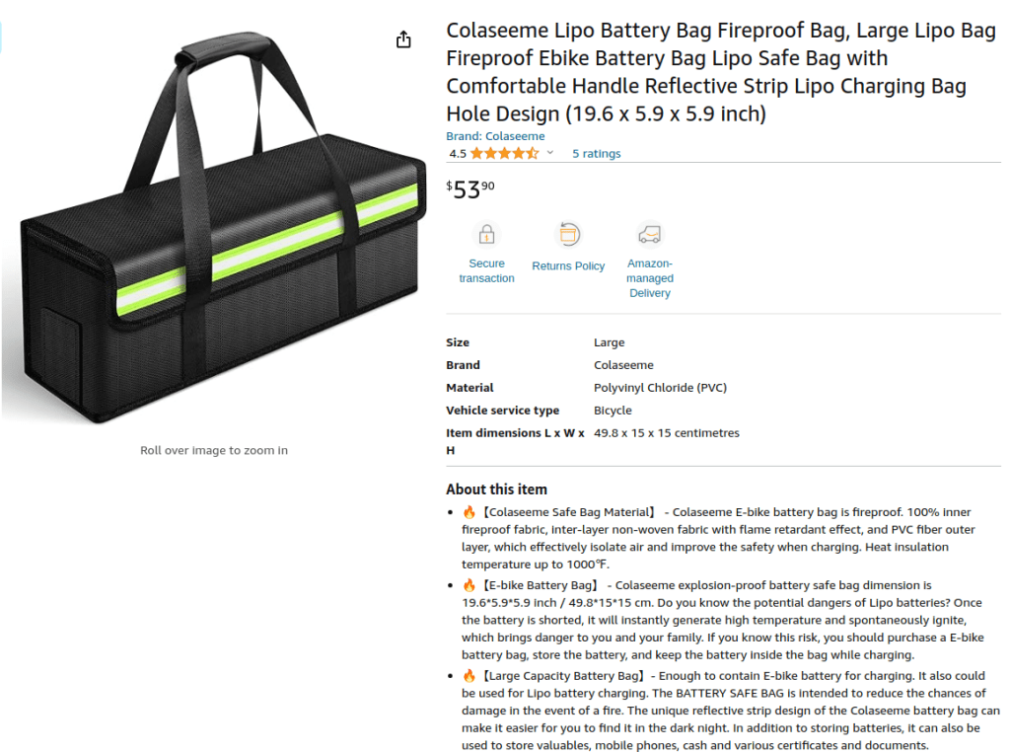The height and width of the screenshot is (752, 1010).
Task: Click the flame icon beside Colaseeme Safe Bag Material
Action: [469, 512]
